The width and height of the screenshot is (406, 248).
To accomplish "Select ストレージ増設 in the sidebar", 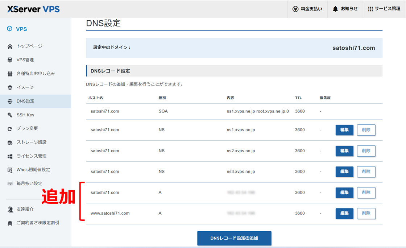I will coord(31,142).
